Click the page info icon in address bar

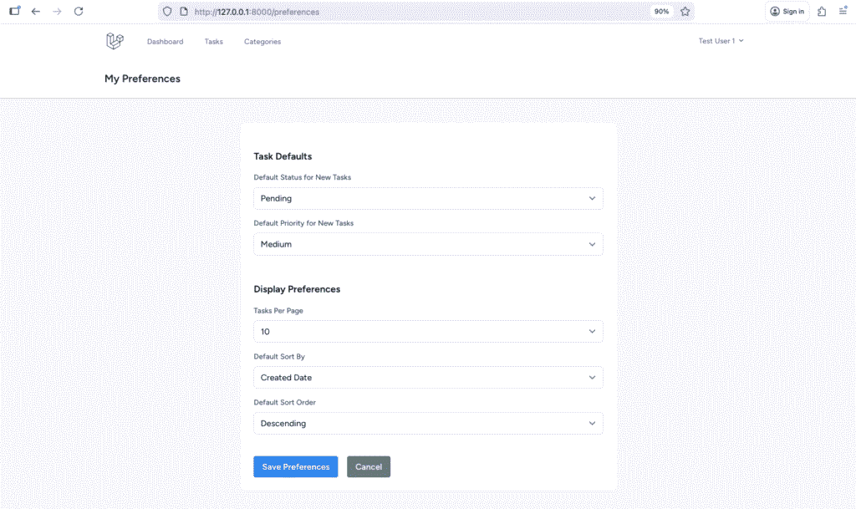coord(184,12)
